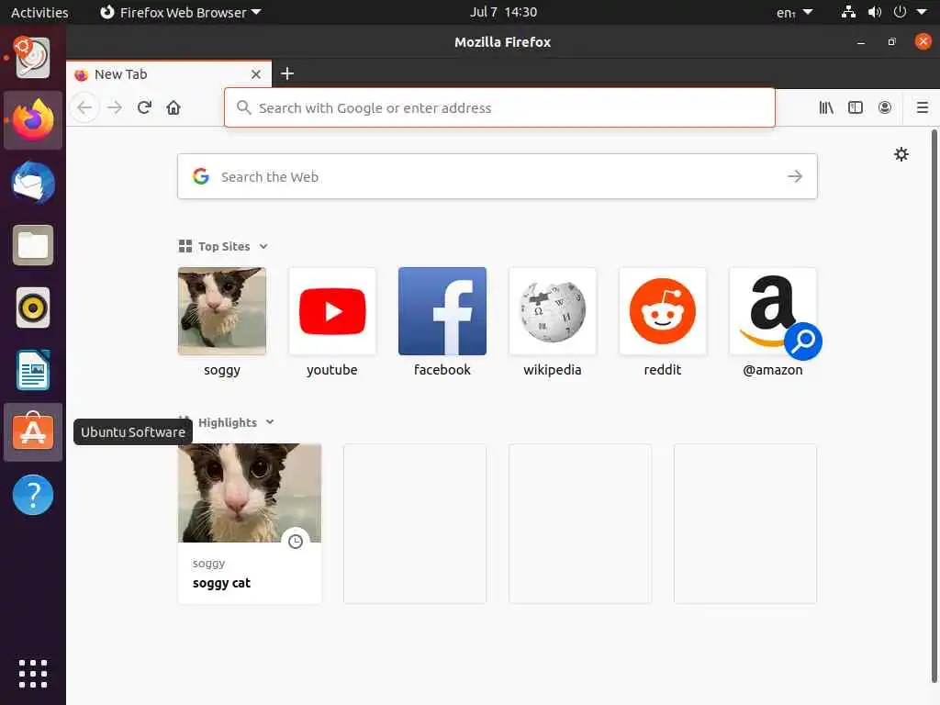Image resolution: width=940 pixels, height=705 pixels.
Task: Go to Firefox home page icon
Action: tap(173, 108)
